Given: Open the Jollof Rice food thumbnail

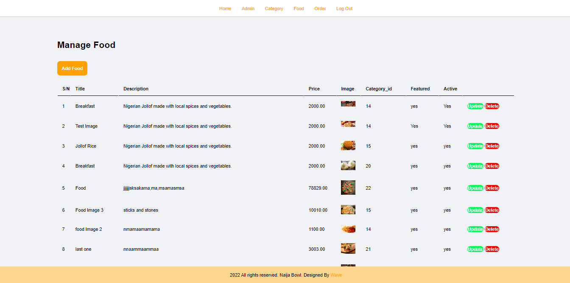Looking at the screenshot, I should (x=348, y=146).
